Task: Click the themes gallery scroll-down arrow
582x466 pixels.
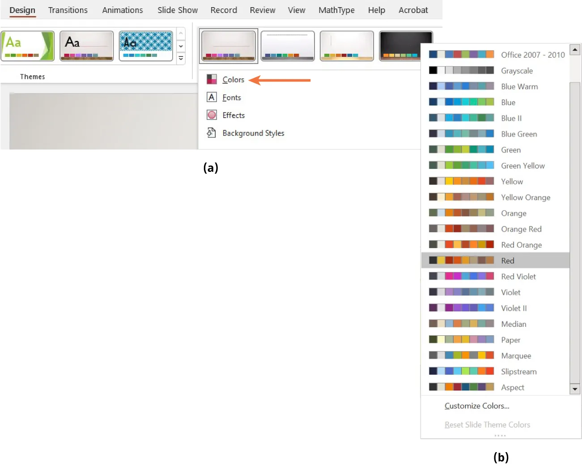Action: (x=181, y=46)
